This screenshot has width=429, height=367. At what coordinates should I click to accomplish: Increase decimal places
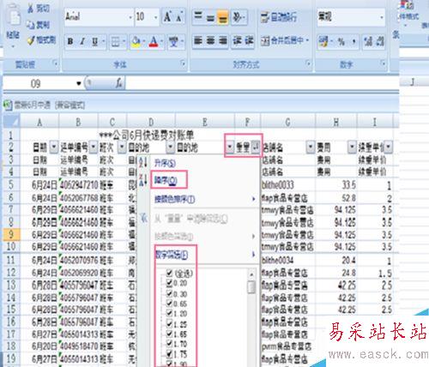pyautogui.click(x=368, y=42)
